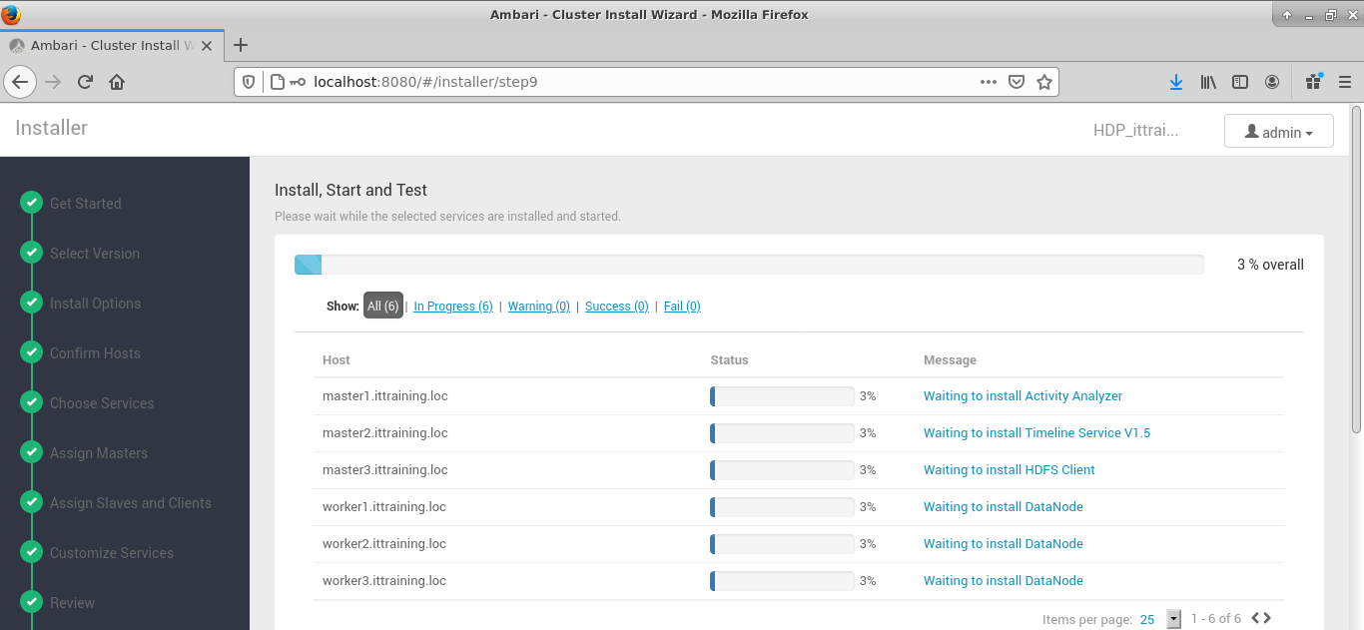
Task: Click the overall install progress bar
Action: [x=748, y=265]
